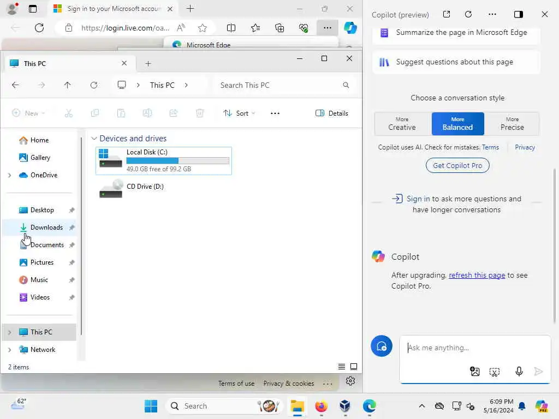Toggle Copilot sidebar pane dock icon
The image size is (559, 419).
pos(519,14)
